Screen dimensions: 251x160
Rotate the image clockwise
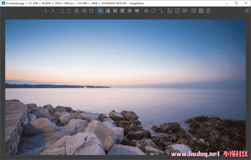[x=69, y=11]
